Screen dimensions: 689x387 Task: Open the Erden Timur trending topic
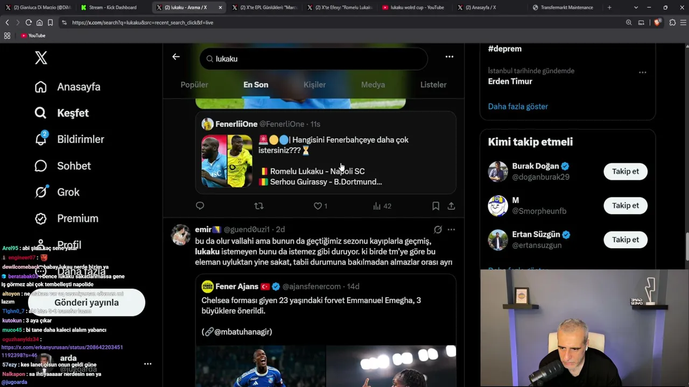click(510, 82)
